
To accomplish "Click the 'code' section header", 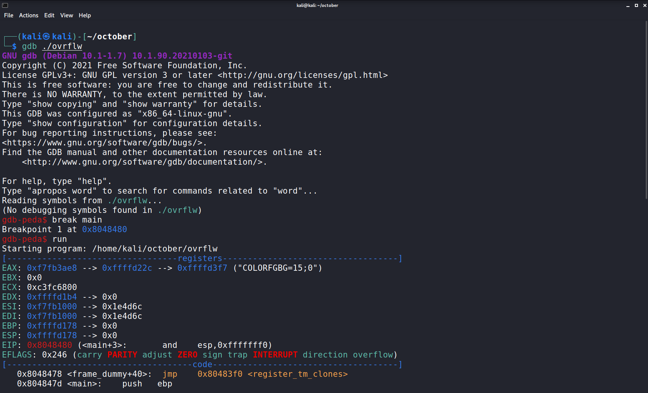I will pos(202,364).
